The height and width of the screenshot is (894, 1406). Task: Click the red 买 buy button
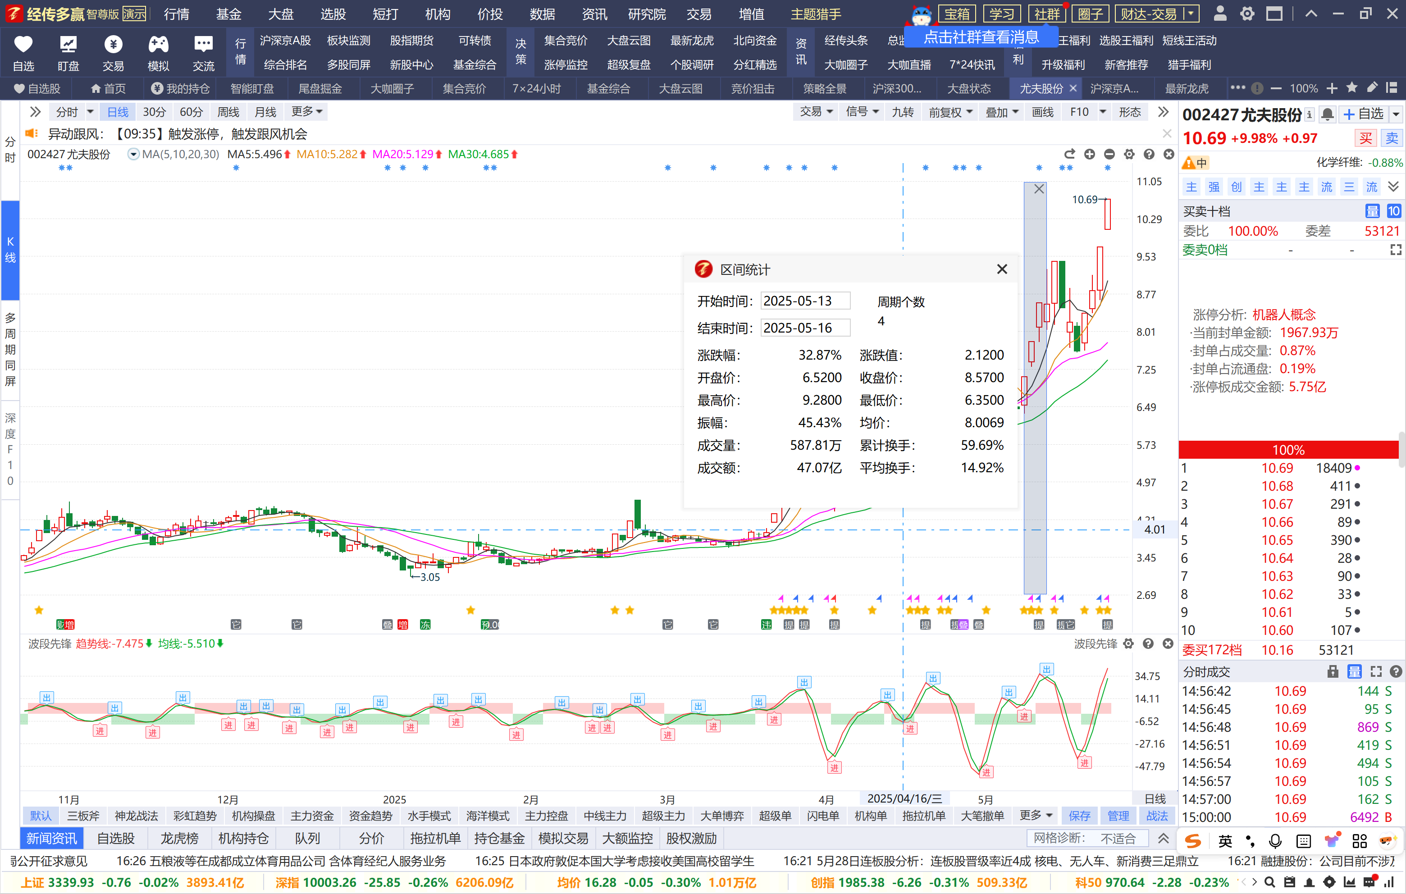1366,138
